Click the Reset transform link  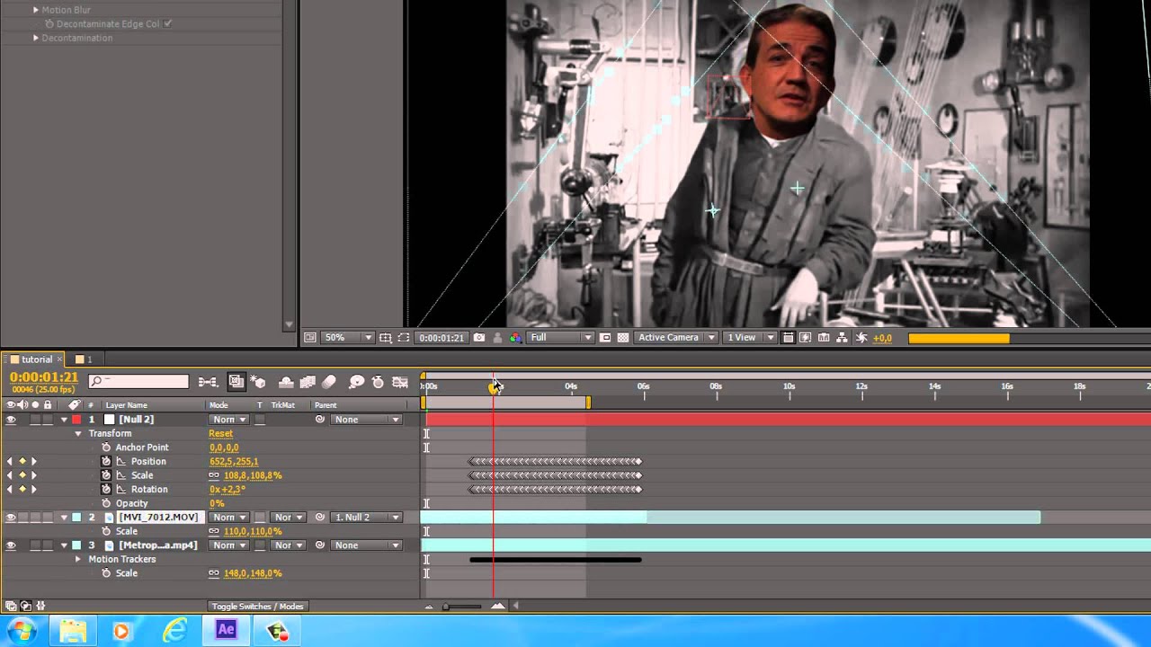pyautogui.click(x=220, y=433)
